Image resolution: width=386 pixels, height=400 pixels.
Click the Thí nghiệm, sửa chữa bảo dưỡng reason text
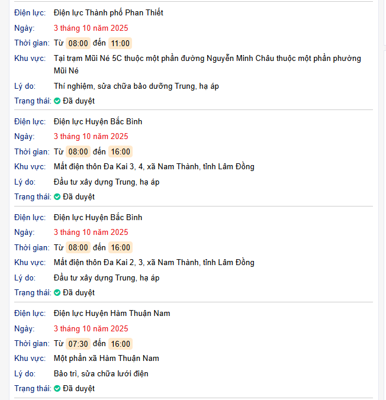[x=136, y=86]
